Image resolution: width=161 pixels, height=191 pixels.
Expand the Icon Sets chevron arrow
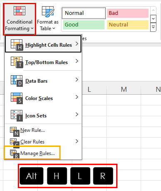pyautogui.click(x=77, y=115)
